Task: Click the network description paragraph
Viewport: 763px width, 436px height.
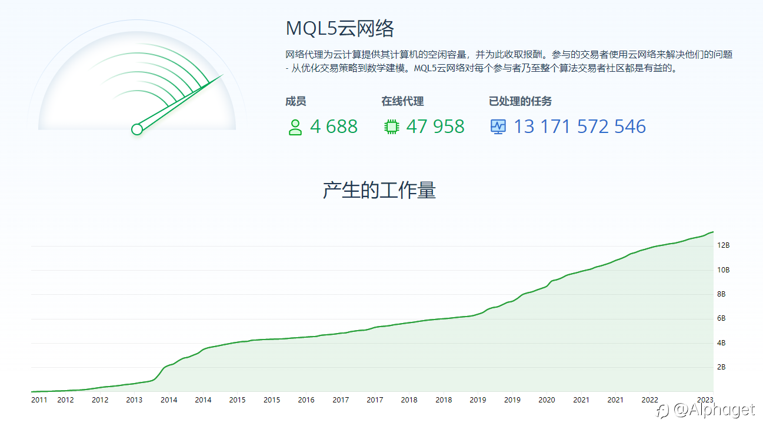Action: 509,61
